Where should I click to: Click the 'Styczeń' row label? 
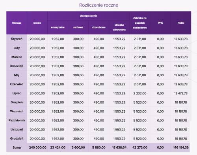pyautogui.click(x=17, y=39)
